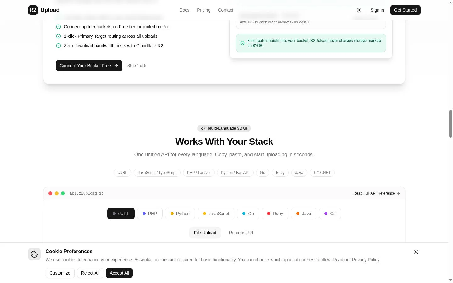Click the Customize cookies button
This screenshot has height=283, width=453.
[x=60, y=273]
